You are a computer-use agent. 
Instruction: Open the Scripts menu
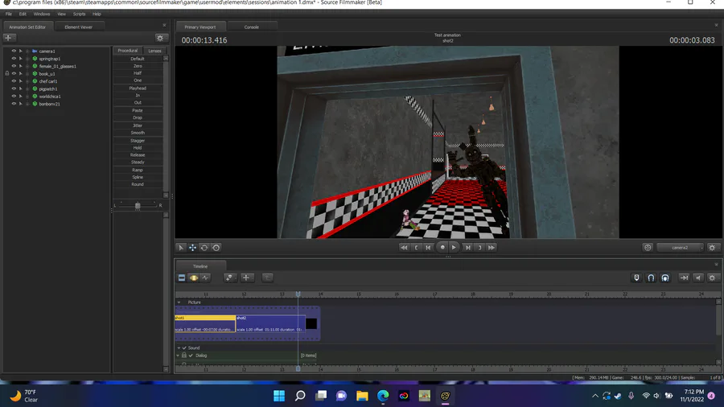pos(79,14)
